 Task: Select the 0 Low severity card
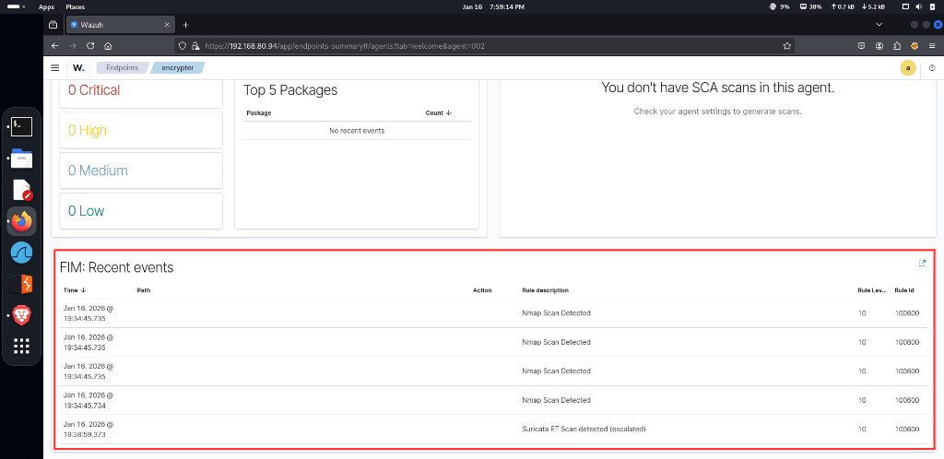click(x=141, y=210)
